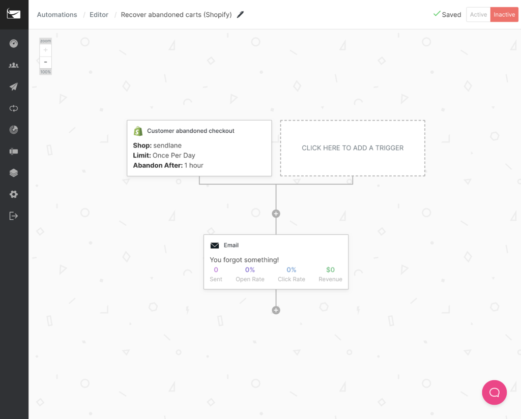Open the dashboard gauge icon in sidebar

coord(14,44)
